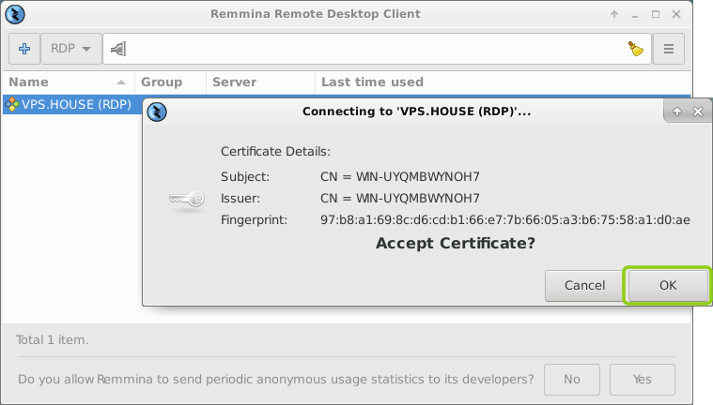
Task: Open the RDP protocol dropdown
Action: point(71,49)
